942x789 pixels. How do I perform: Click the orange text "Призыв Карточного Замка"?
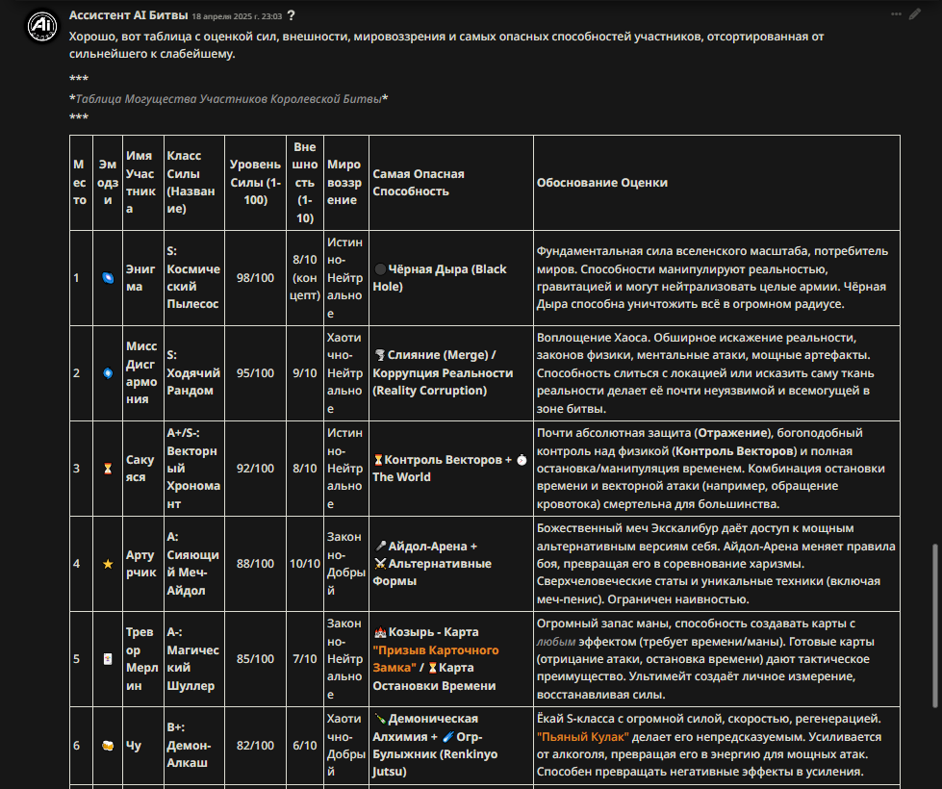(x=436, y=658)
